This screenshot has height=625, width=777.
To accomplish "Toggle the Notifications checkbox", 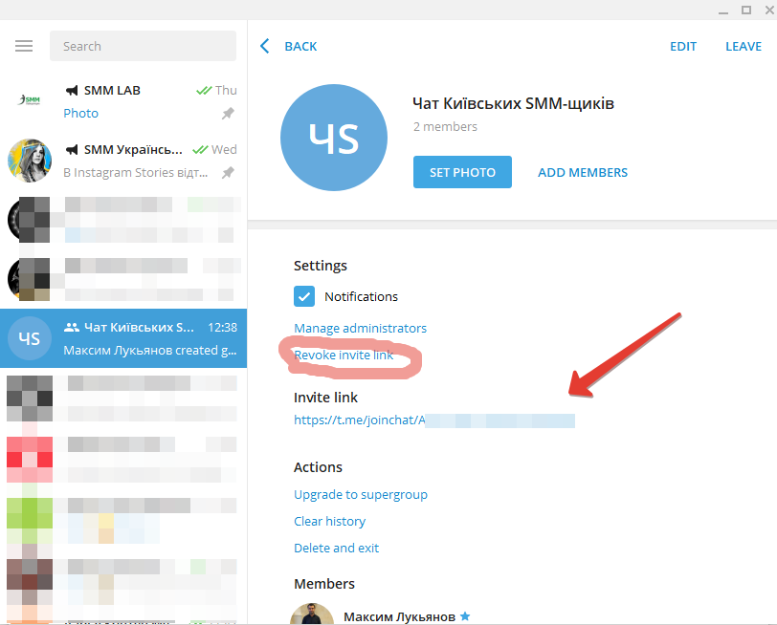I will (304, 296).
